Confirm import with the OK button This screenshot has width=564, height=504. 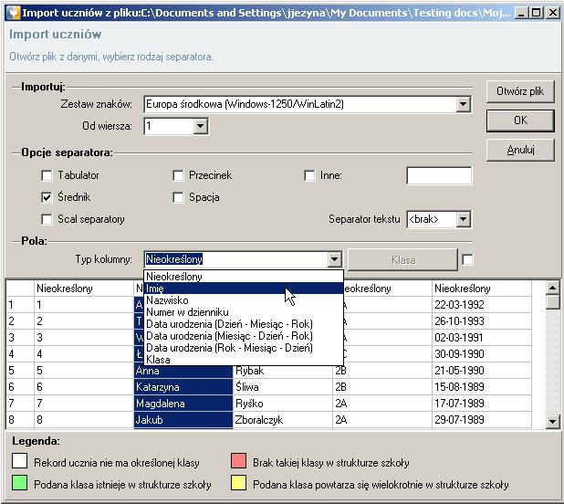pos(520,121)
